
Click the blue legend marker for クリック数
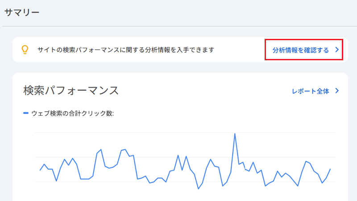click(x=26, y=113)
